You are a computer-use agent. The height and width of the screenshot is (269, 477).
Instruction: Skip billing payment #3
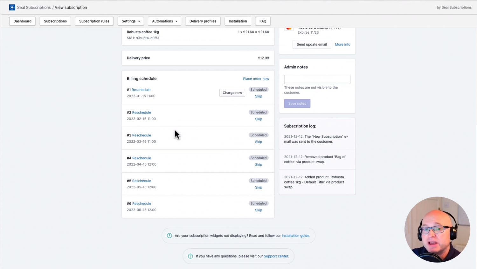tap(258, 141)
